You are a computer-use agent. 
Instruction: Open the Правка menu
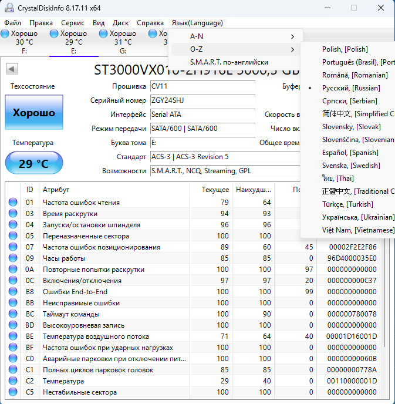pyautogui.click(x=41, y=23)
